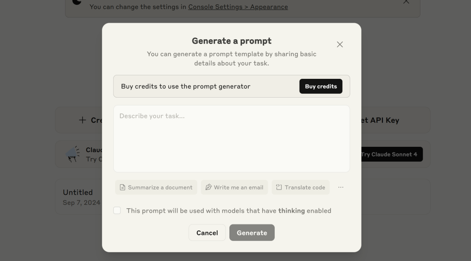The image size is (471, 261).
Task: Close the Generate a prompt dialog
Action: (340, 44)
